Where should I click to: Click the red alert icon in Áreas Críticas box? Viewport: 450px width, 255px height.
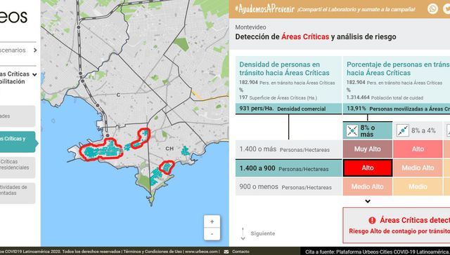tap(372, 221)
